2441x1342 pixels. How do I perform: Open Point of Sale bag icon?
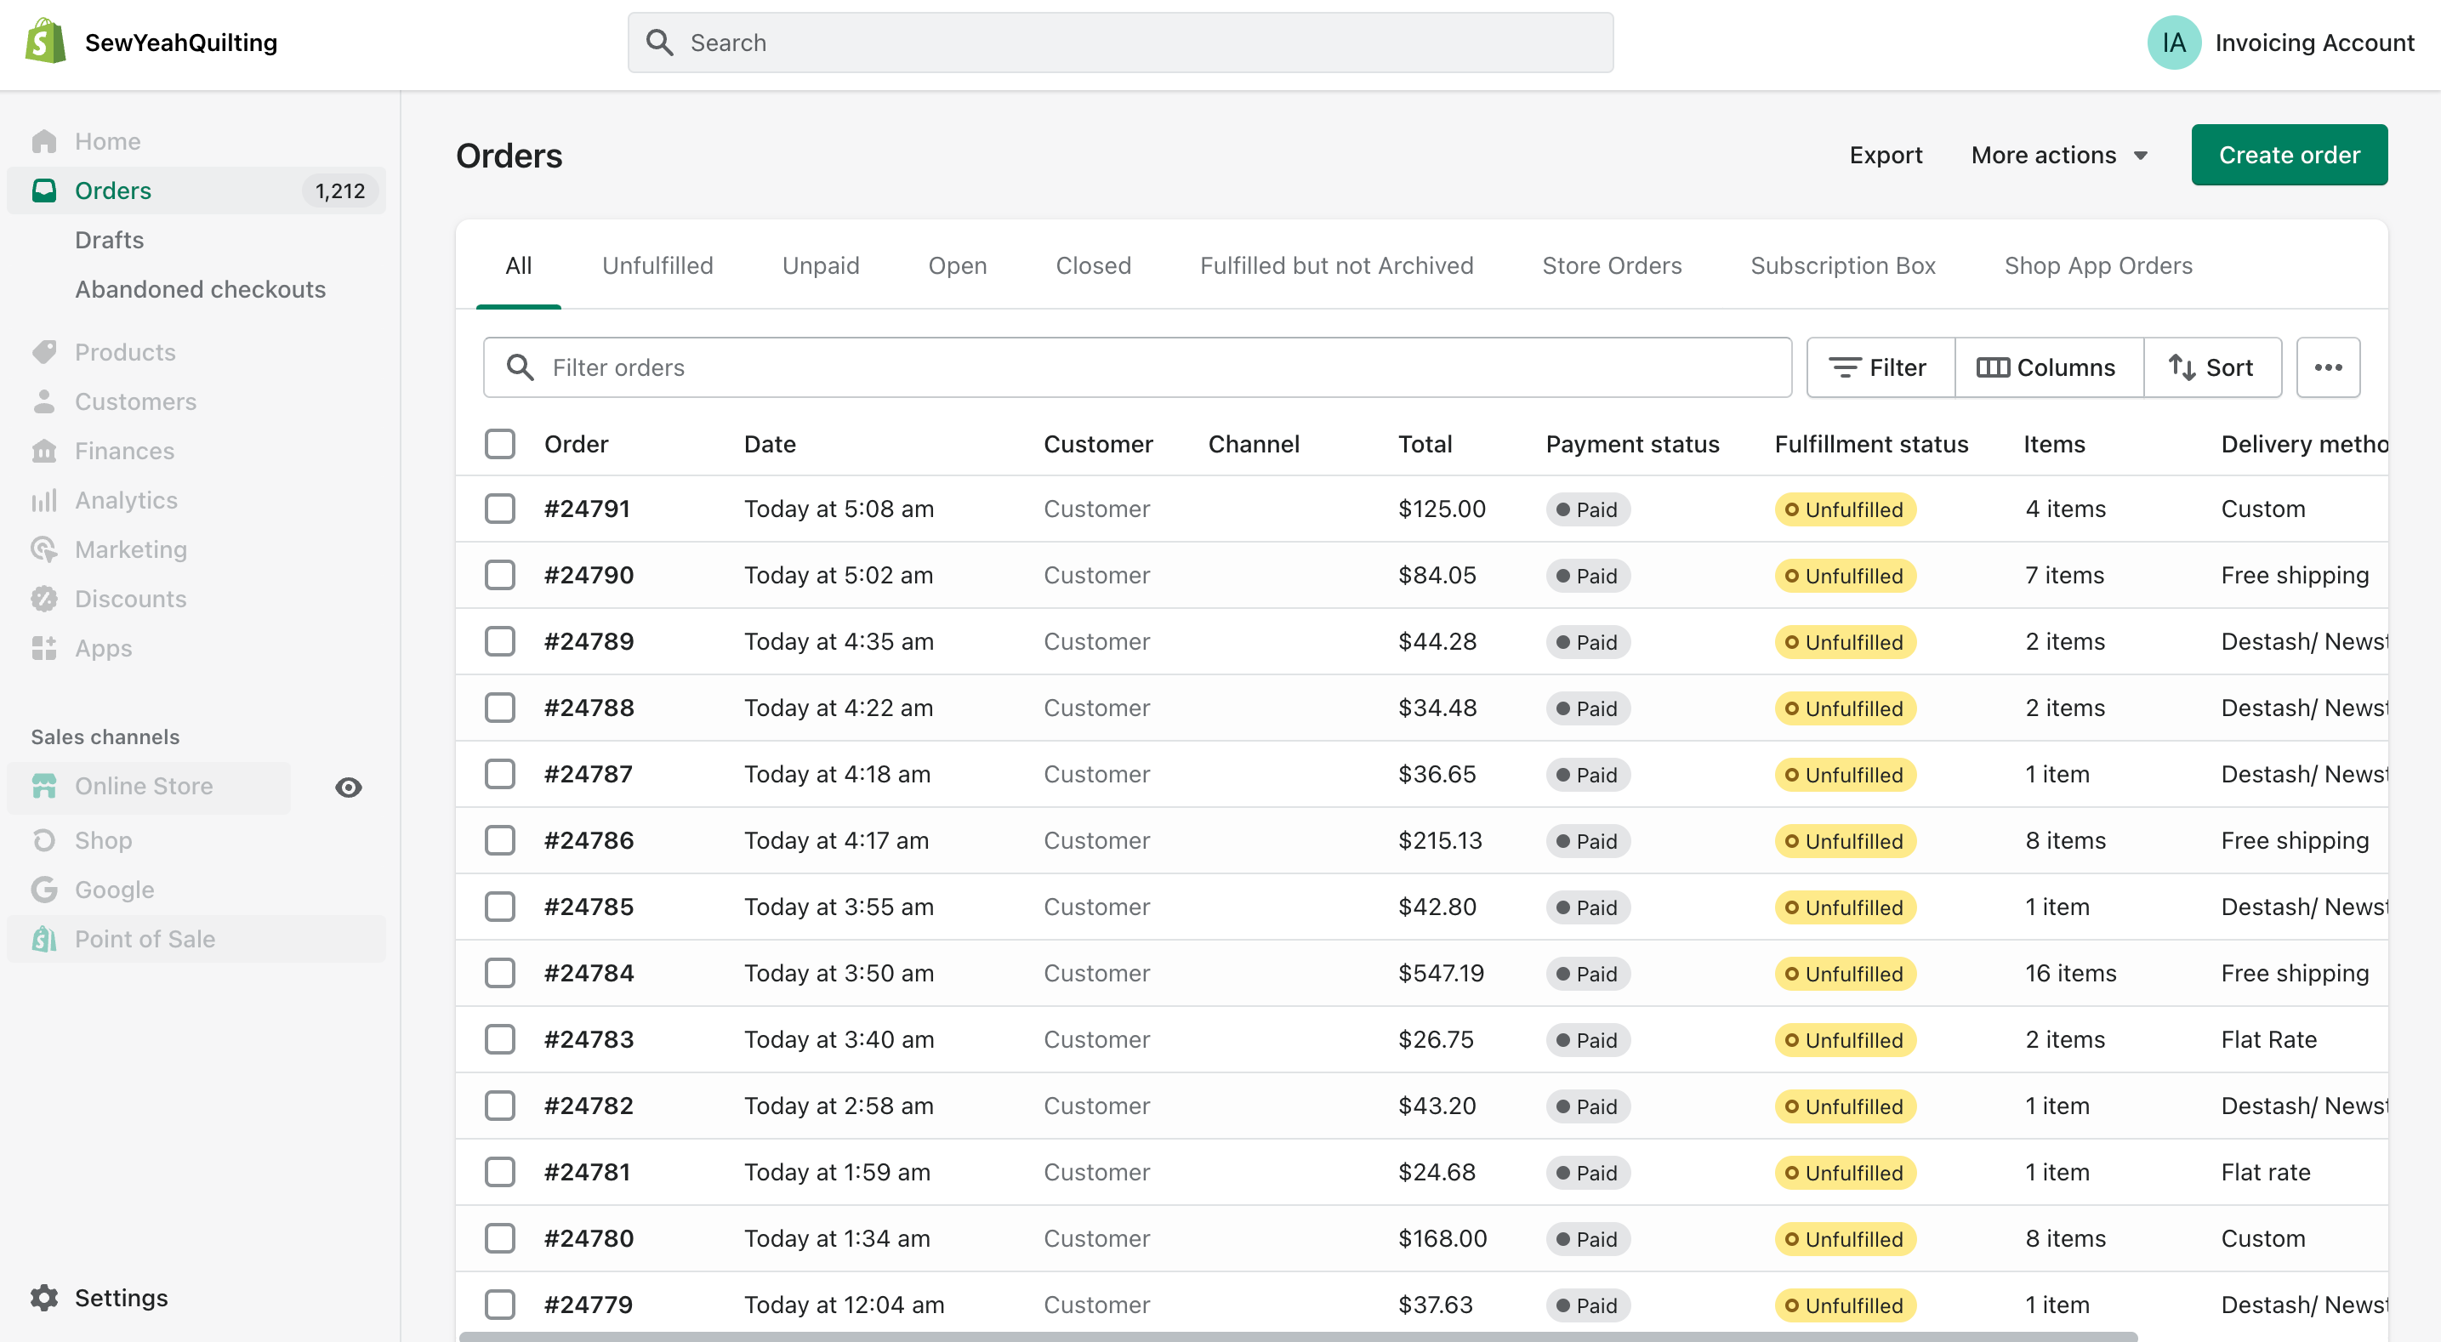pos(44,938)
